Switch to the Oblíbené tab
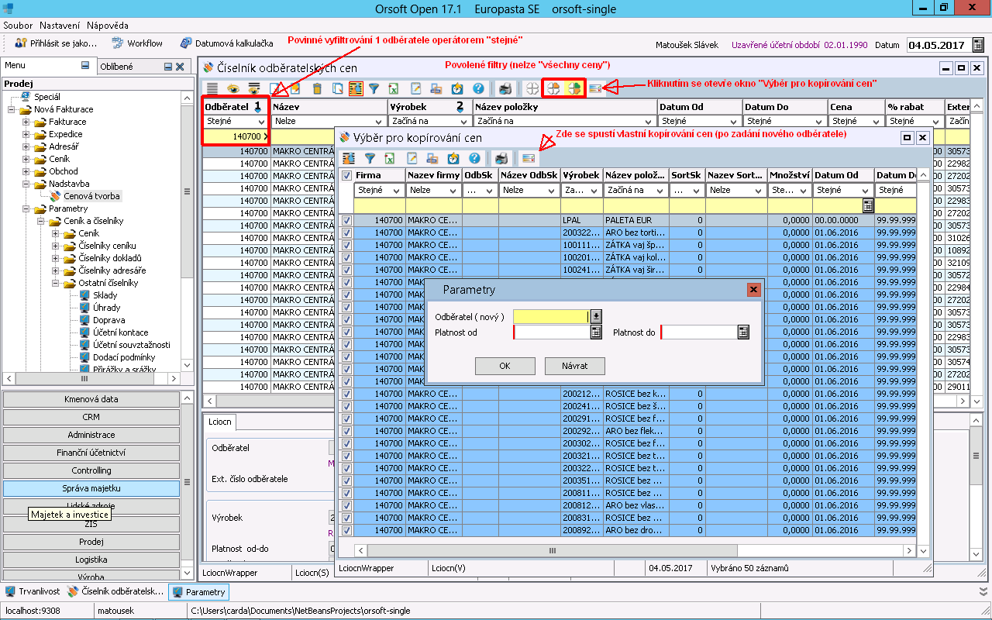 (118, 67)
